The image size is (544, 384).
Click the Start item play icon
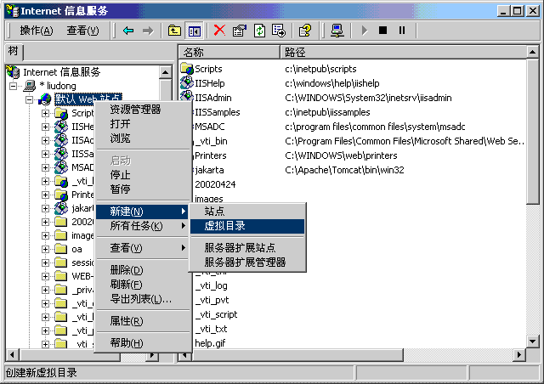click(364, 31)
